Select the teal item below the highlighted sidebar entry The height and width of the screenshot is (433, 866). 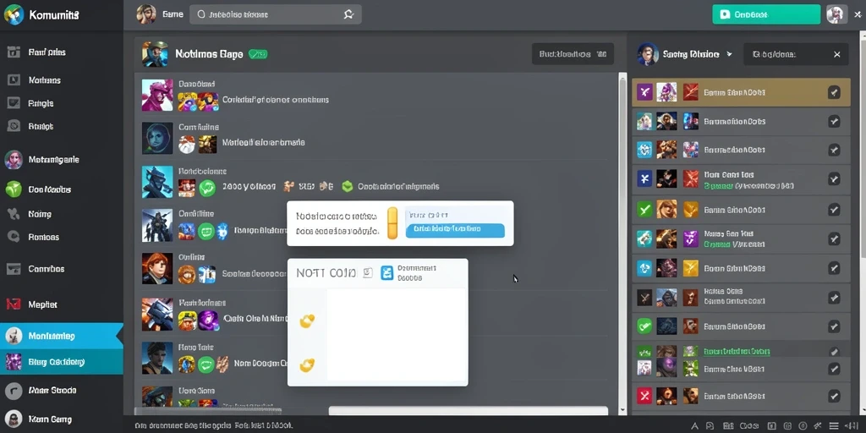(61, 362)
